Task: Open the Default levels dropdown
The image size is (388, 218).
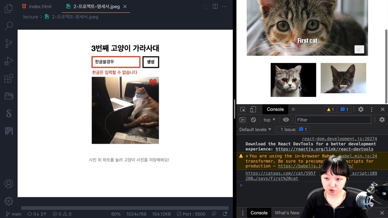Action: point(255,130)
